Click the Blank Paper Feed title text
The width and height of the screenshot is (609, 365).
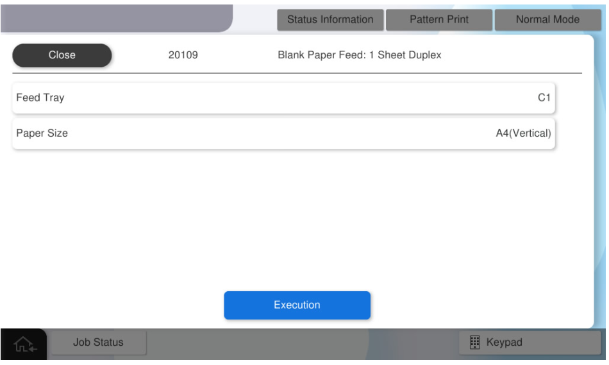tap(359, 55)
